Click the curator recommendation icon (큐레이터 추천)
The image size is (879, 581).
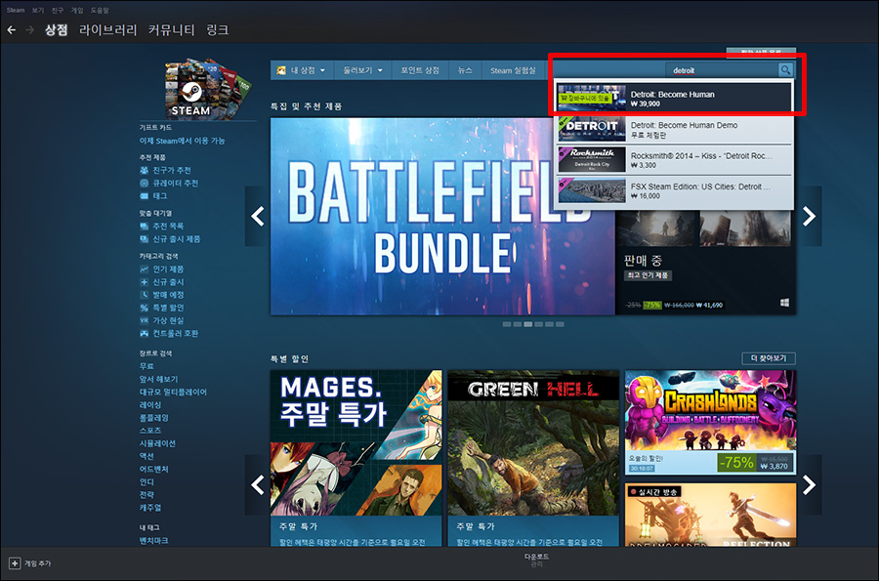point(145,183)
